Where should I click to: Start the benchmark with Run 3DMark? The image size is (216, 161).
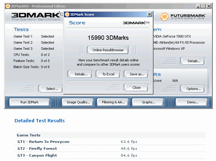pos(29,102)
